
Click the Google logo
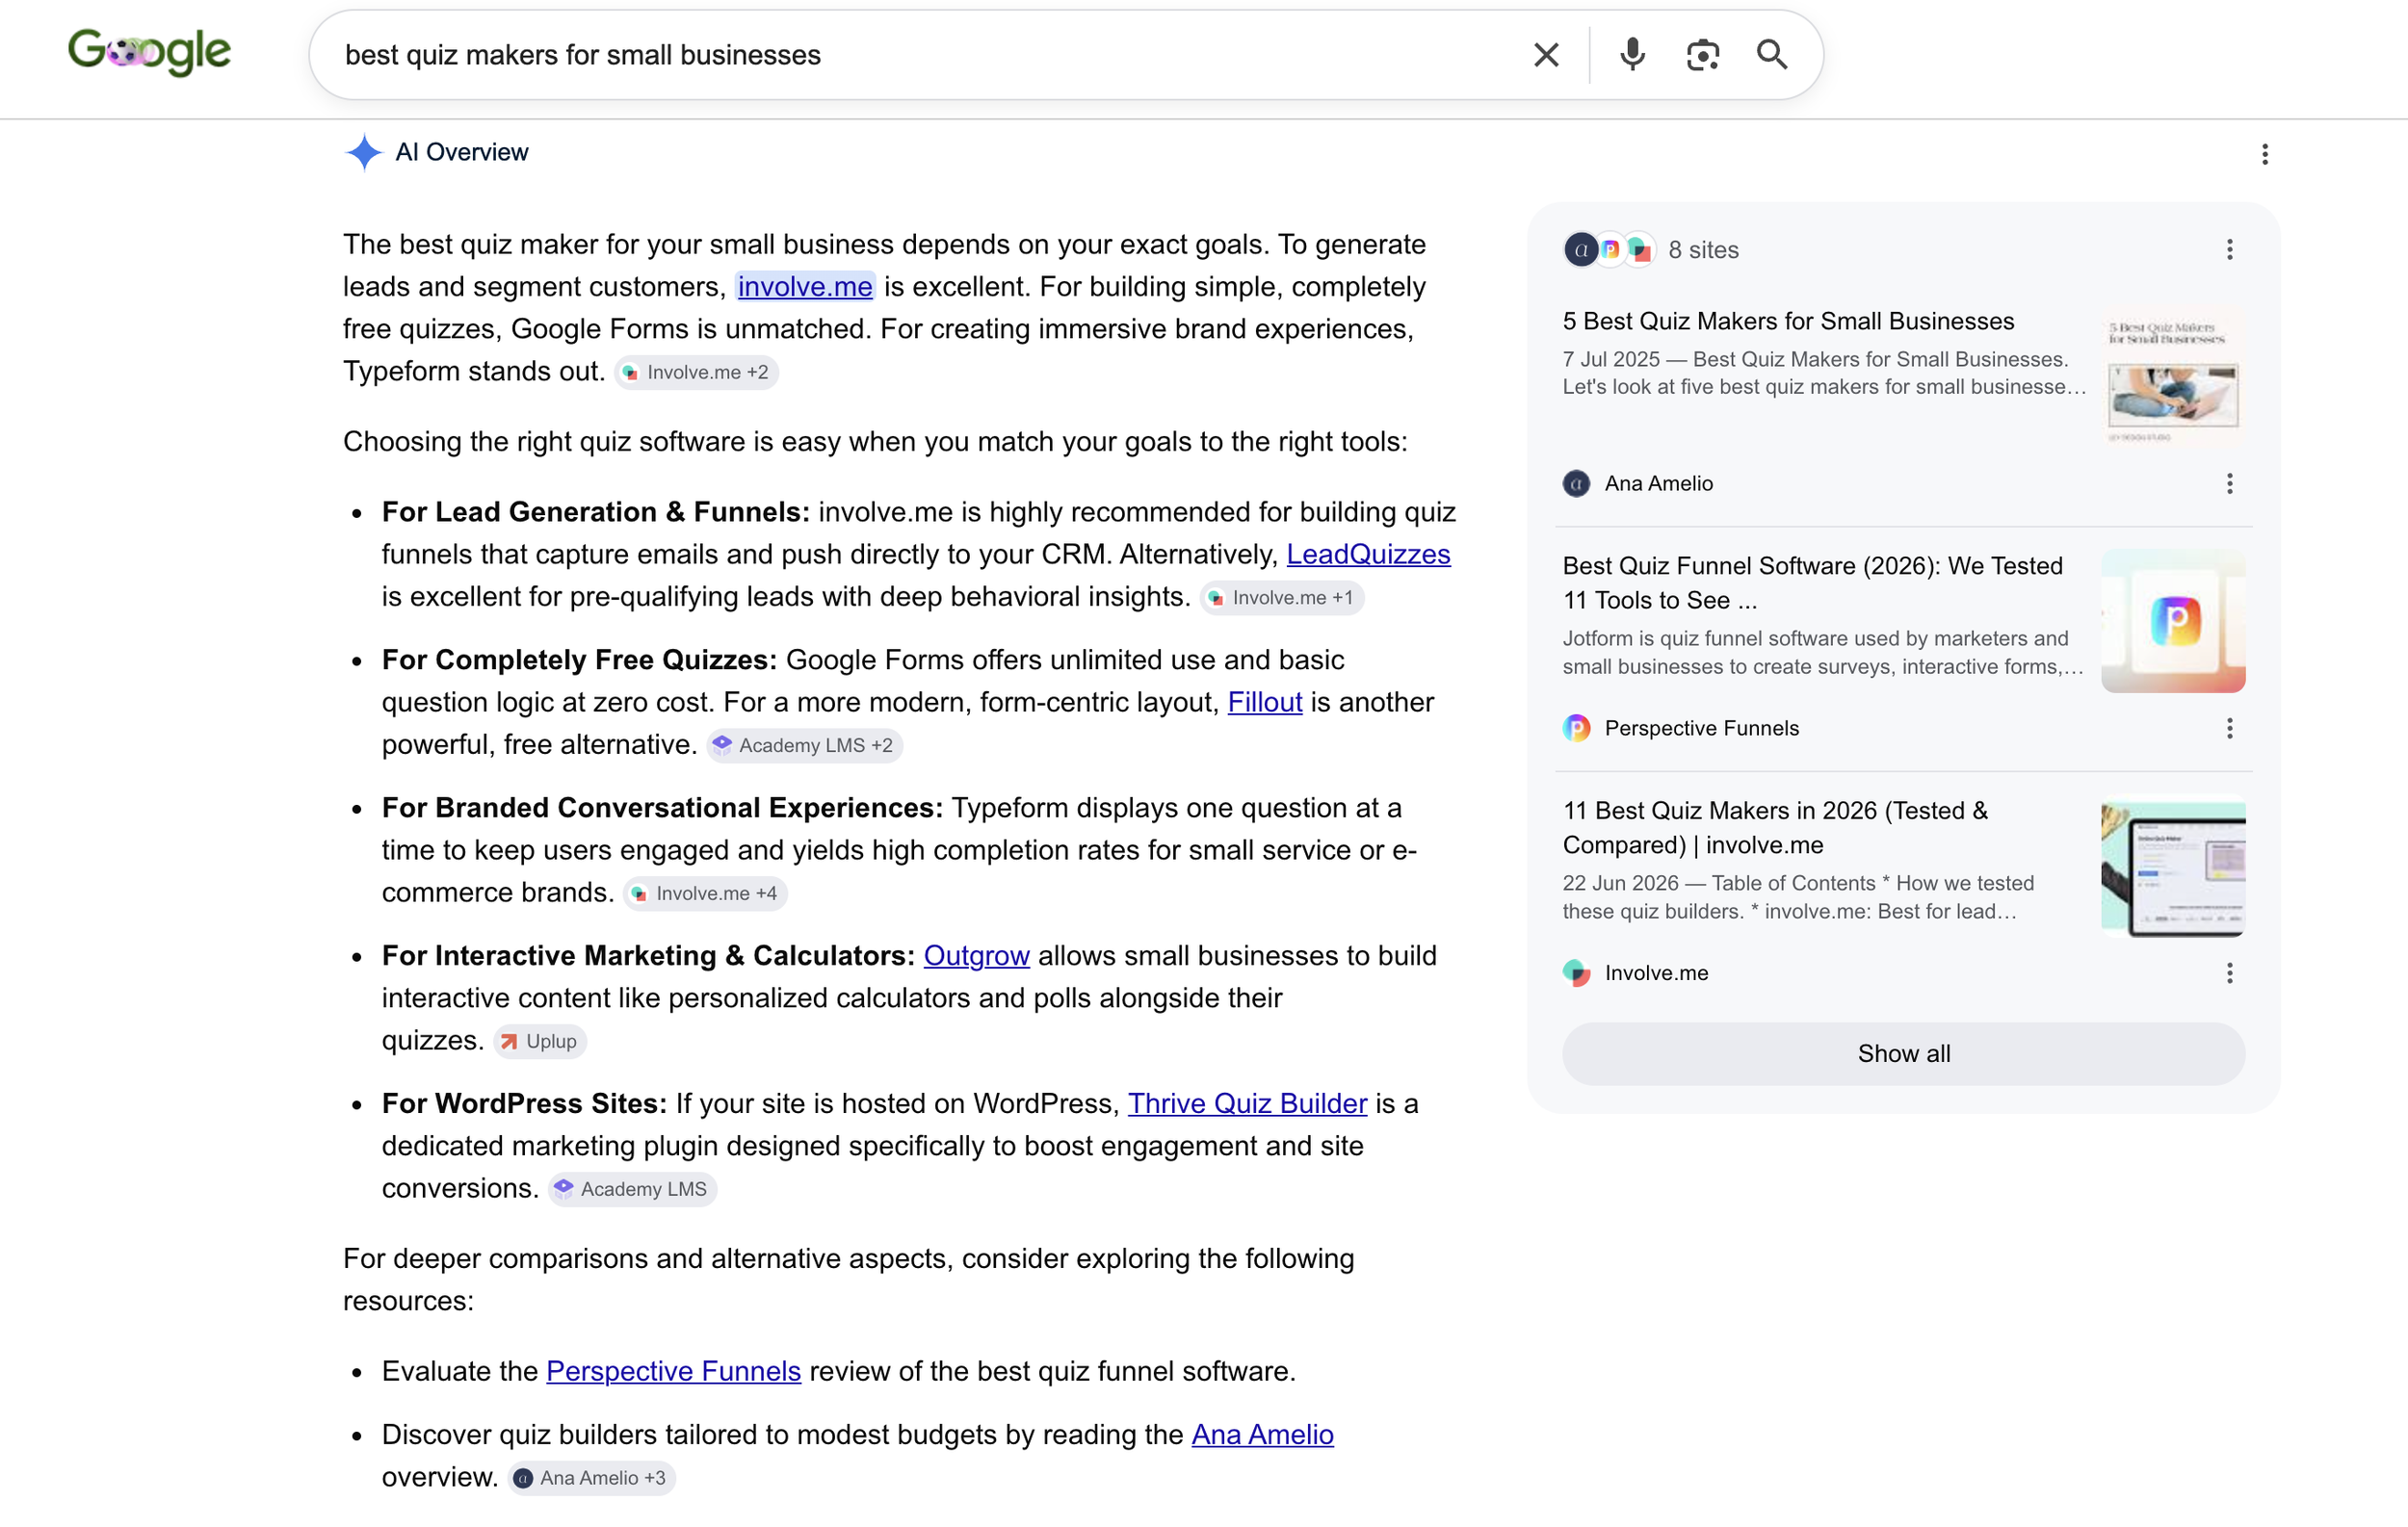pos(149,52)
